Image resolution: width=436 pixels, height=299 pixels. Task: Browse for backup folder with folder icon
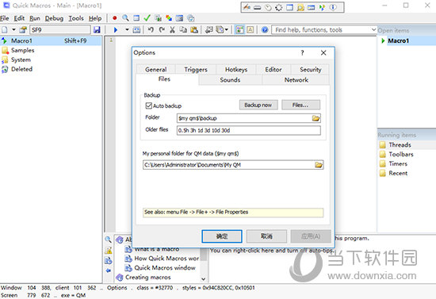pyautogui.click(x=316, y=118)
